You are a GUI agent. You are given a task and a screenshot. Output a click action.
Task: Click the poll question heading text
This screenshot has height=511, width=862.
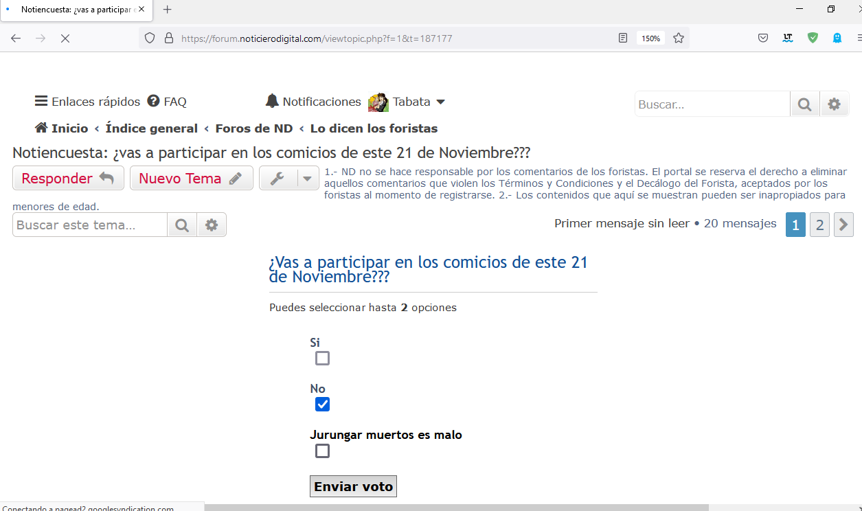429,269
